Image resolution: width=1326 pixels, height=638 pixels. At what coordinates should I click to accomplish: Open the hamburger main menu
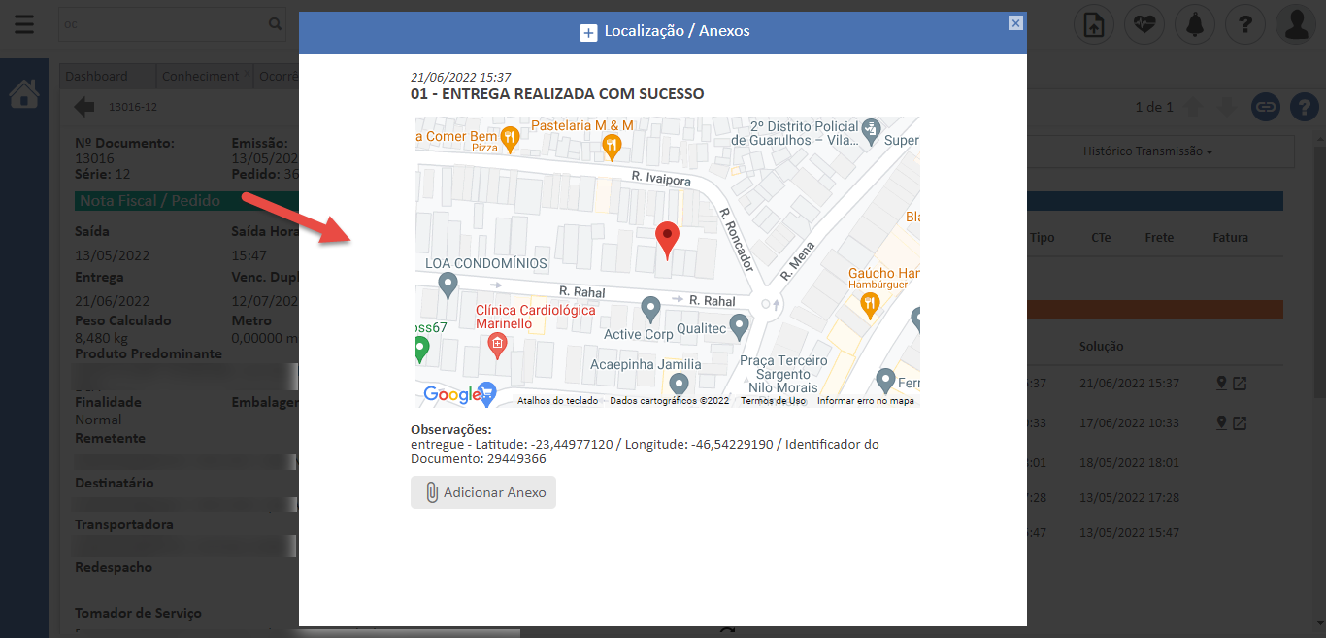click(23, 24)
